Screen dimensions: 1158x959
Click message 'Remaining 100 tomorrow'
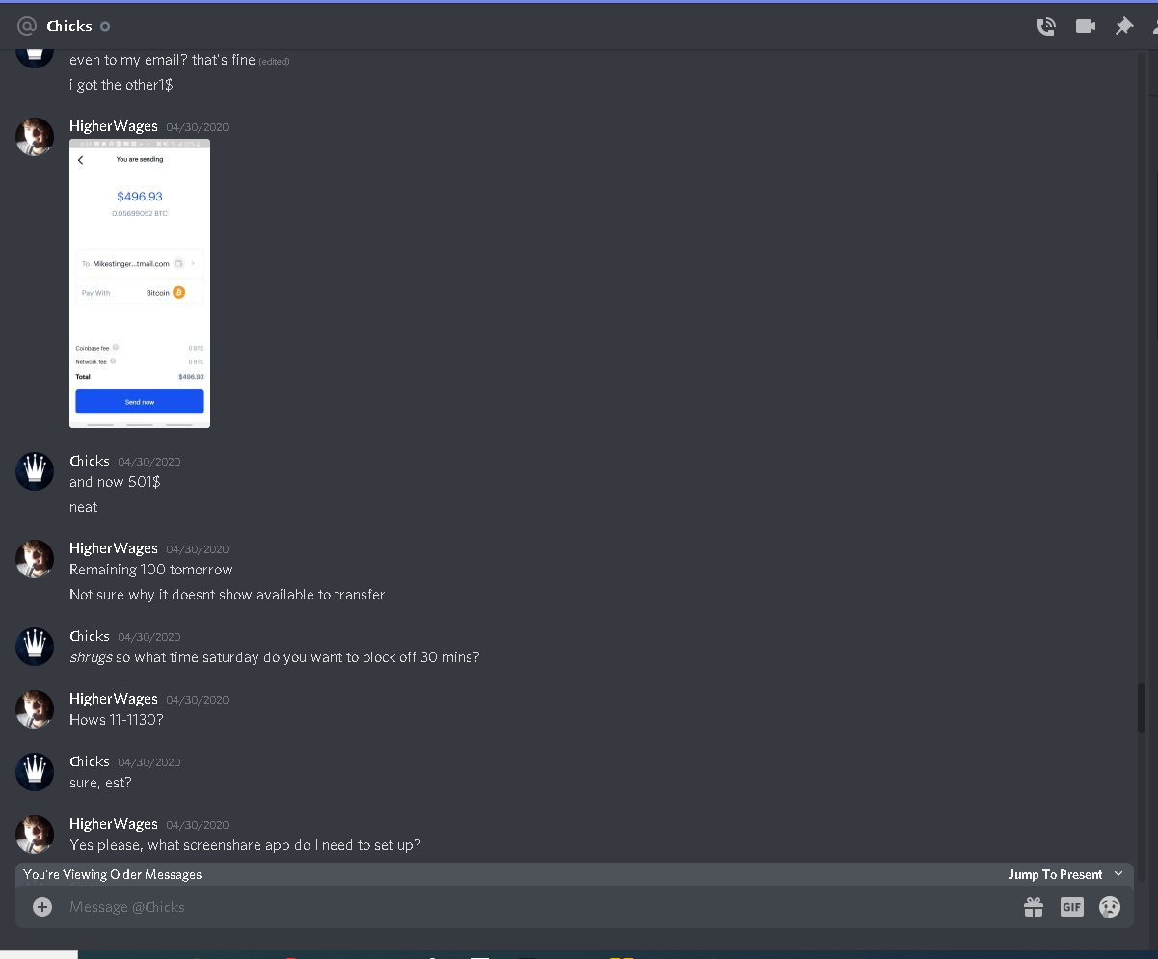[x=151, y=570]
